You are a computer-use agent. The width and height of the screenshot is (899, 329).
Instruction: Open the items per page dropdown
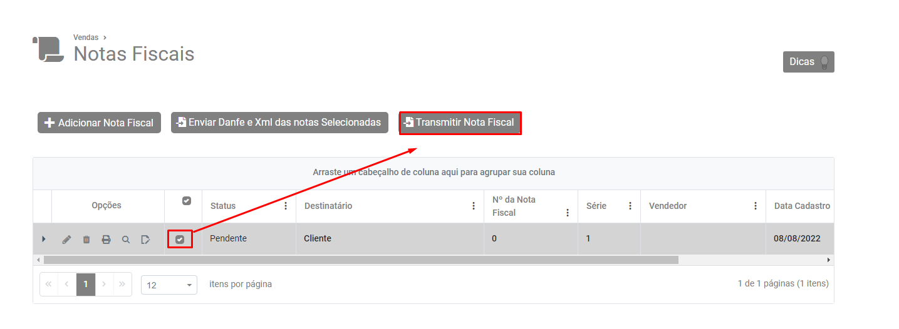coord(169,285)
